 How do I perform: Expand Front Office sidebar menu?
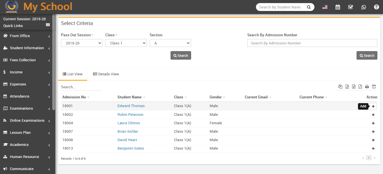26,36
